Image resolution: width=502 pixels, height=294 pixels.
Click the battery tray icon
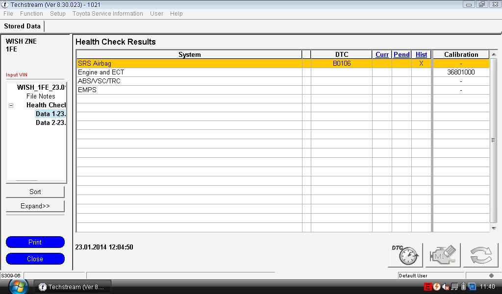pos(463,287)
